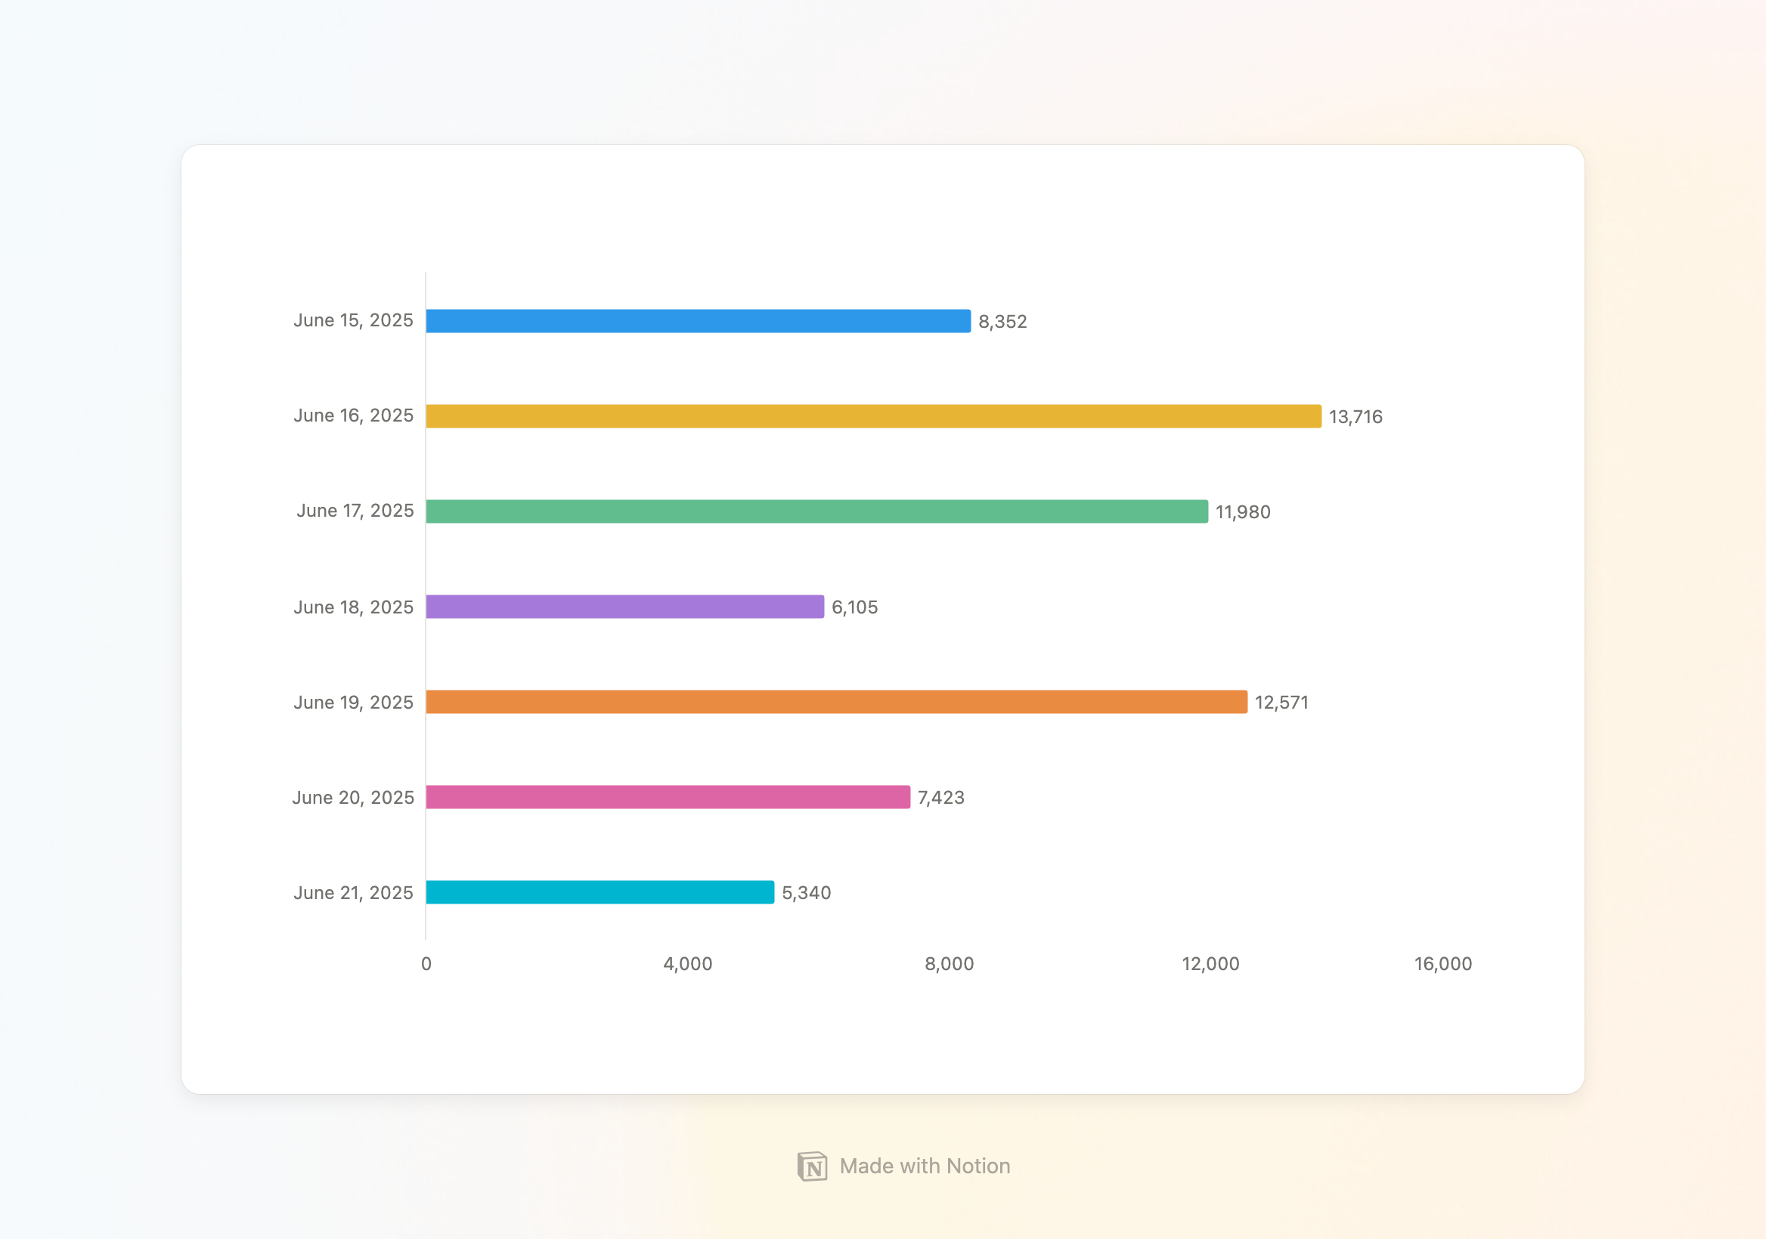Click the 13,716 value label

coord(1355,417)
